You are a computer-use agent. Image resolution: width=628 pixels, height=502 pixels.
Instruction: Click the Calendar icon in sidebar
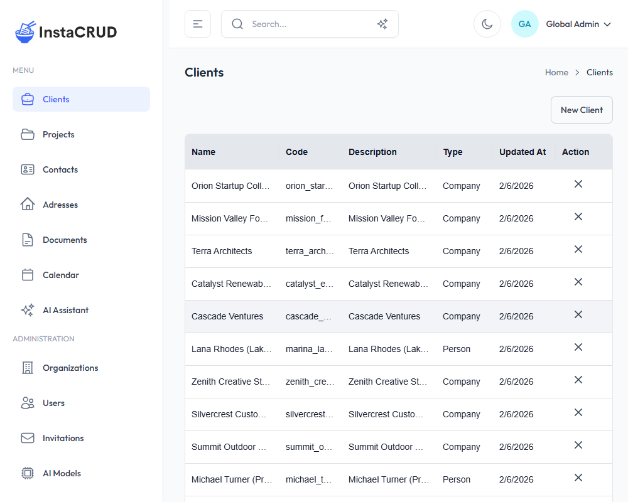point(28,275)
